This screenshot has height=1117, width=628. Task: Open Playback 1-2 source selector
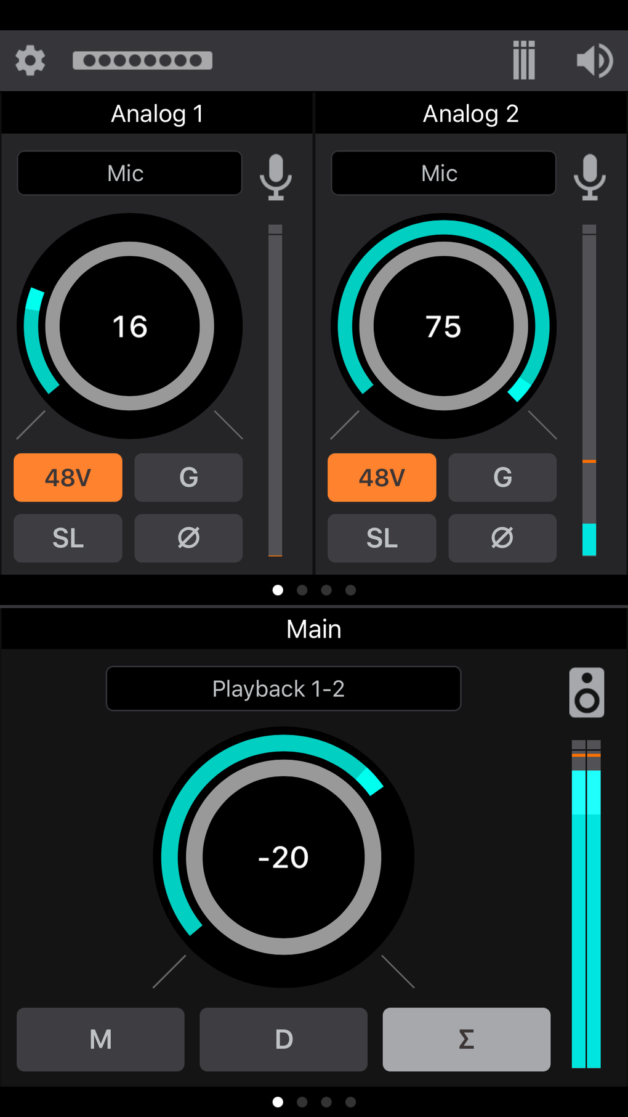tap(283, 689)
